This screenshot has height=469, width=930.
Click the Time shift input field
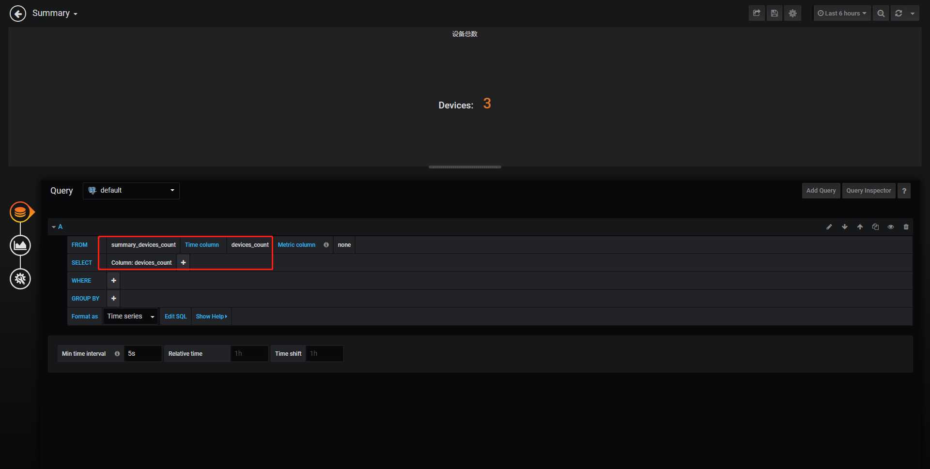(325, 354)
